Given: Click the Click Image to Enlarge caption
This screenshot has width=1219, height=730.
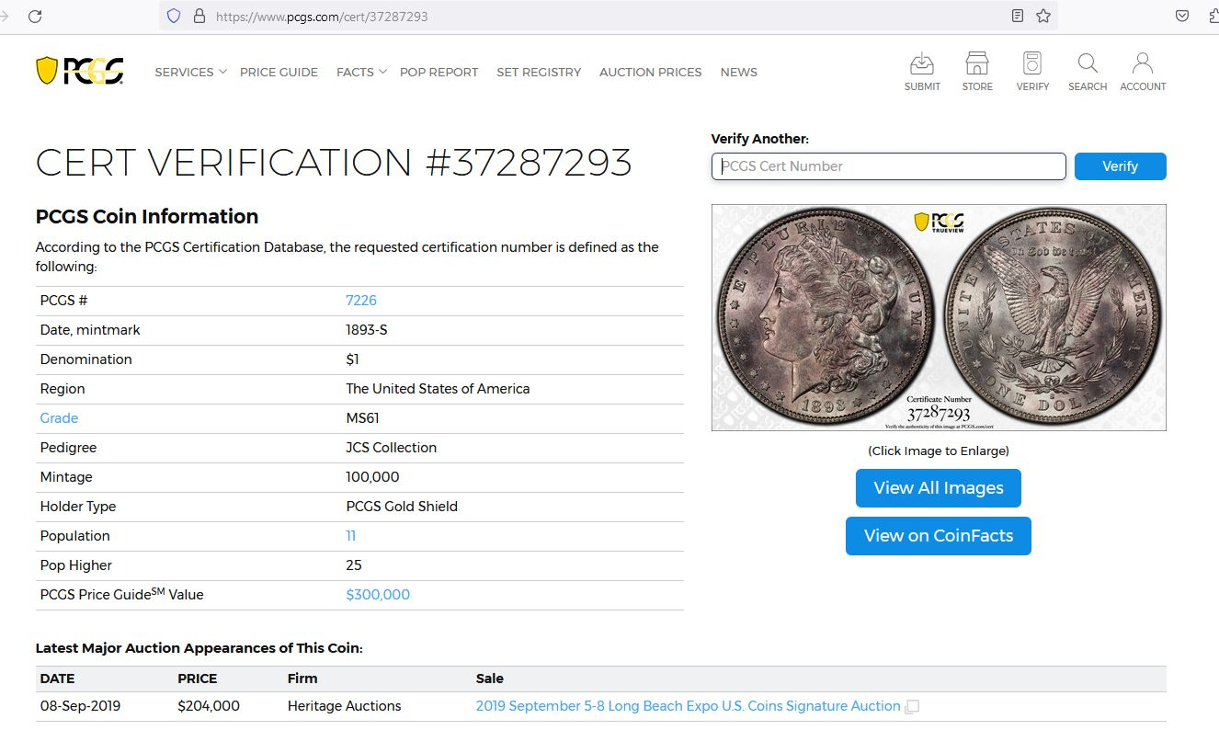Looking at the screenshot, I should (939, 451).
